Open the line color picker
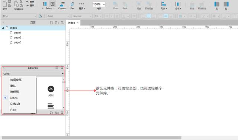 point(205,16)
